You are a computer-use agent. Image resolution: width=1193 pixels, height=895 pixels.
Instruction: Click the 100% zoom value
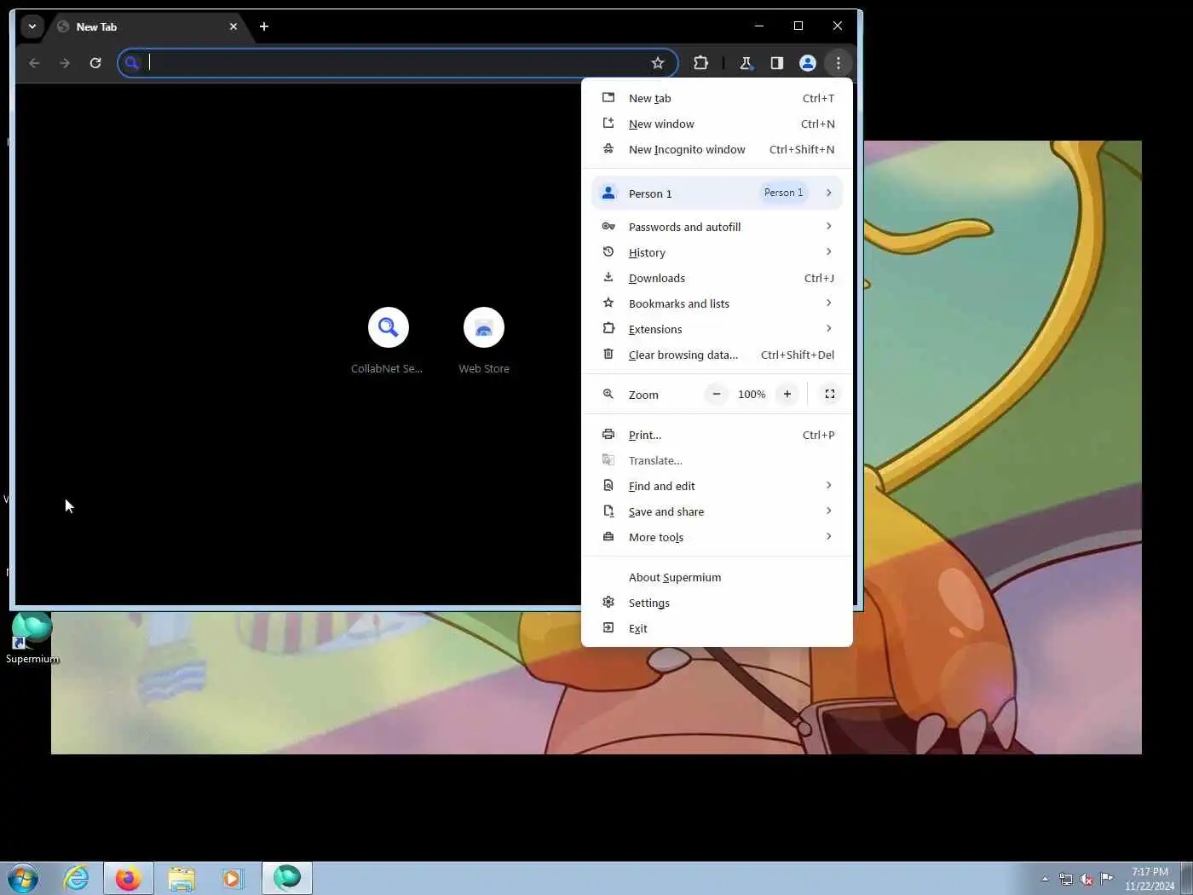pyautogui.click(x=752, y=395)
